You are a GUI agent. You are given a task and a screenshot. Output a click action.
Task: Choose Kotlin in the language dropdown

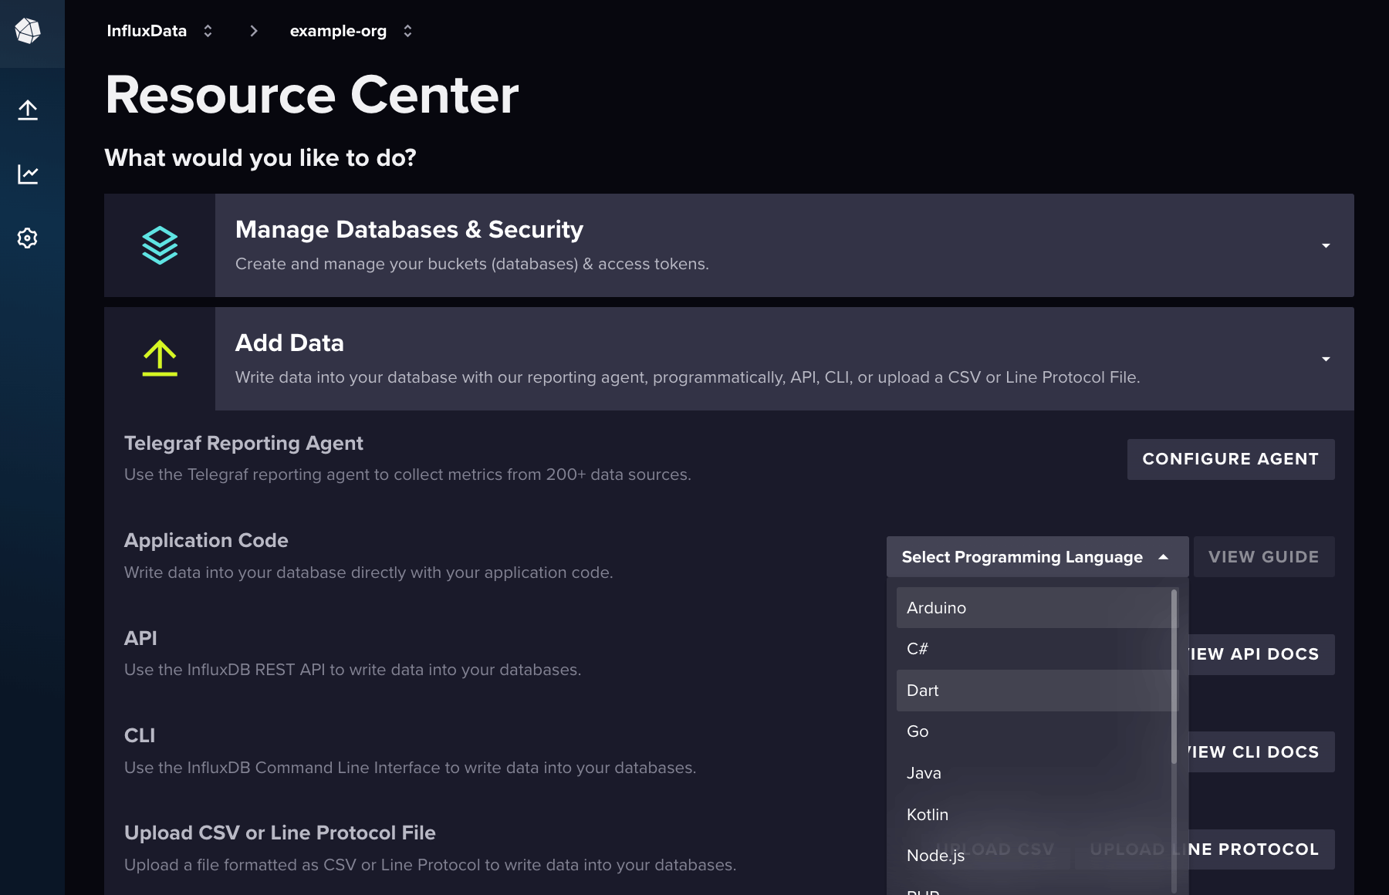1034,814
